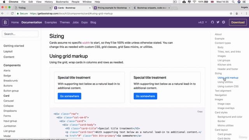Jump to Background and color section

pos(230,117)
